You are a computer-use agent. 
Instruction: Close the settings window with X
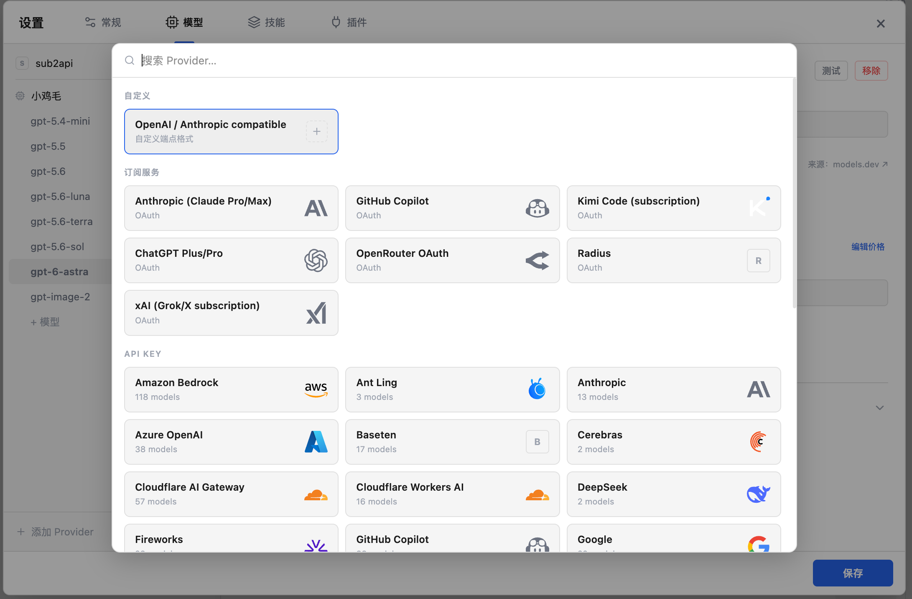pyautogui.click(x=880, y=23)
